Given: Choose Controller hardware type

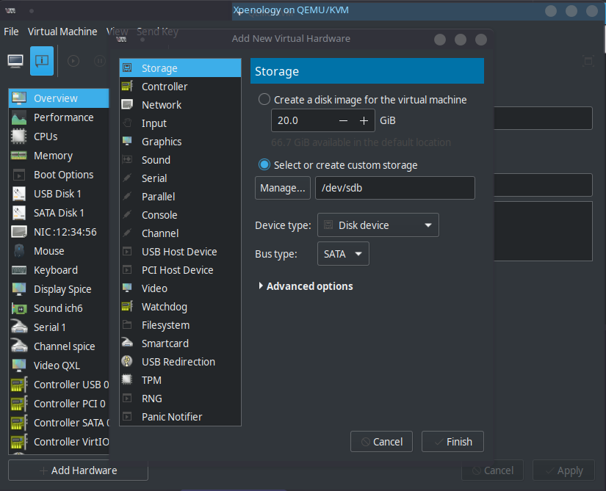Looking at the screenshot, I should tap(180, 87).
